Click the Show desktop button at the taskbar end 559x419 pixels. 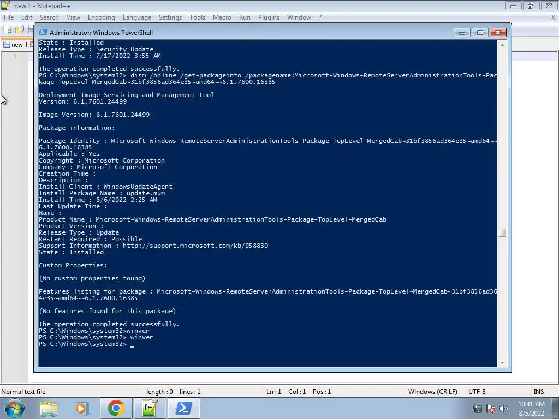pos(555,408)
